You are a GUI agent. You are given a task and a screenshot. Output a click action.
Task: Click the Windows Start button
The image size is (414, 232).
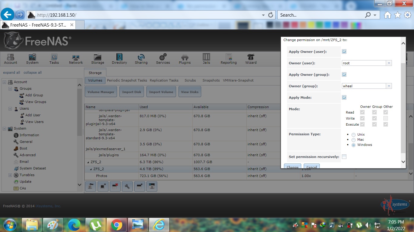click(x=10, y=225)
